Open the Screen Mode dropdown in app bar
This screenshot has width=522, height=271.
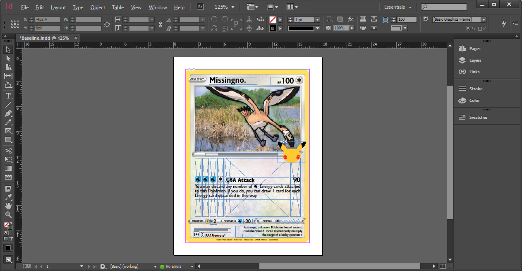click(x=272, y=7)
